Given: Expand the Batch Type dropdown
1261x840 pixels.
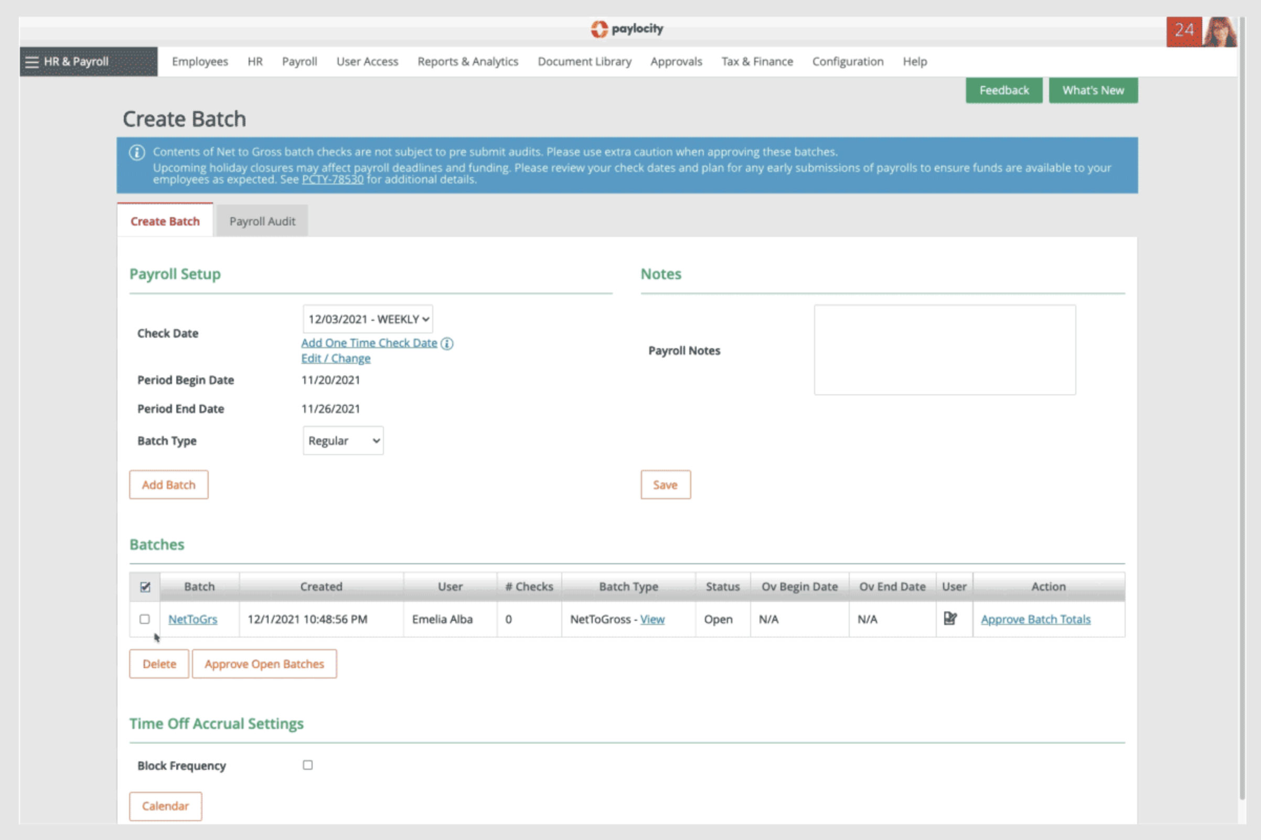Looking at the screenshot, I should click(343, 440).
